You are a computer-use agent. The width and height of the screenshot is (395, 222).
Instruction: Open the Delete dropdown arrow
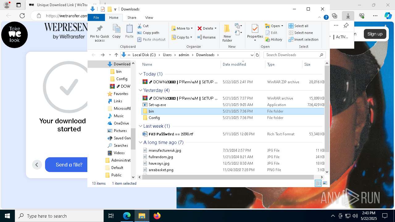coord(215,28)
